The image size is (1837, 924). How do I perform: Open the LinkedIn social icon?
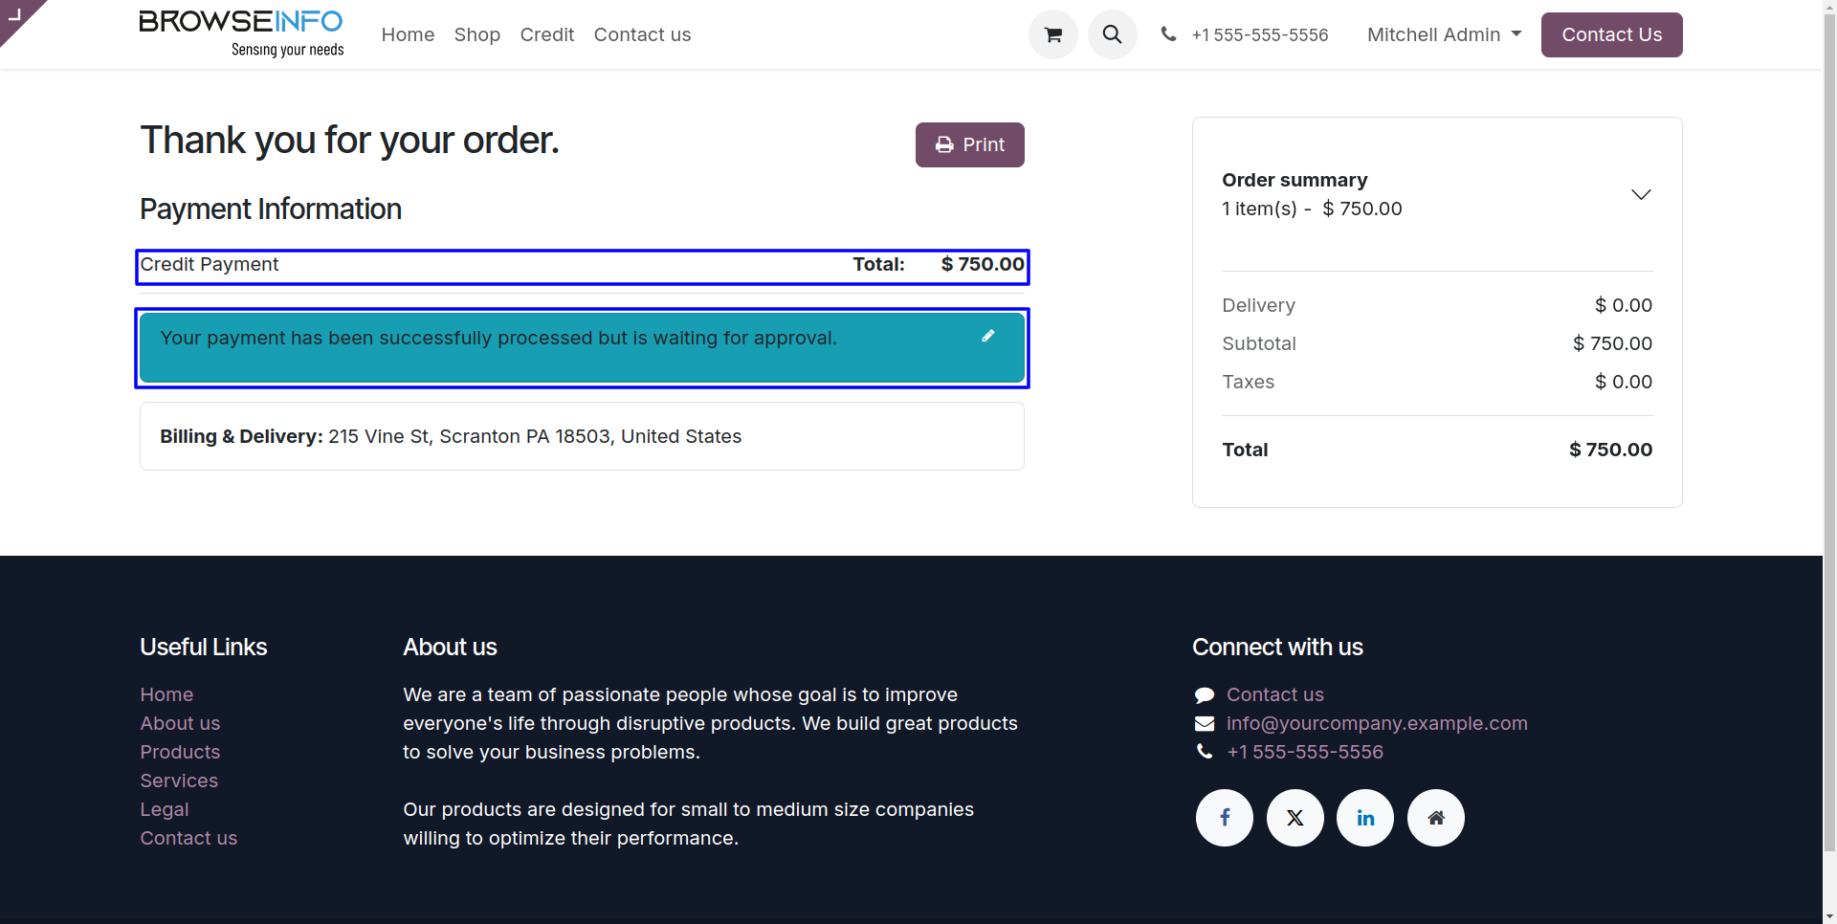pos(1365,818)
